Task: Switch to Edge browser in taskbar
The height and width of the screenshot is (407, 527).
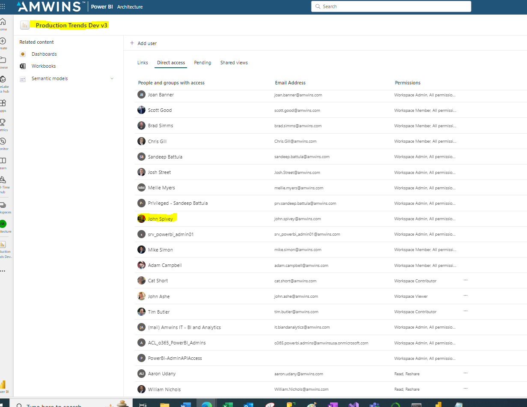Action: (207, 404)
